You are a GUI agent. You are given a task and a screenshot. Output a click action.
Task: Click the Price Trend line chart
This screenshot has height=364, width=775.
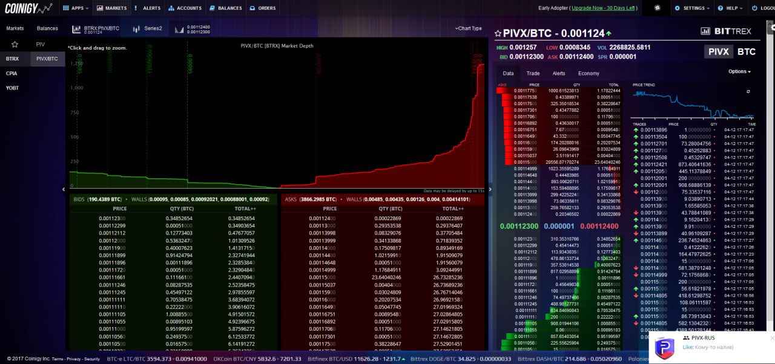693,104
